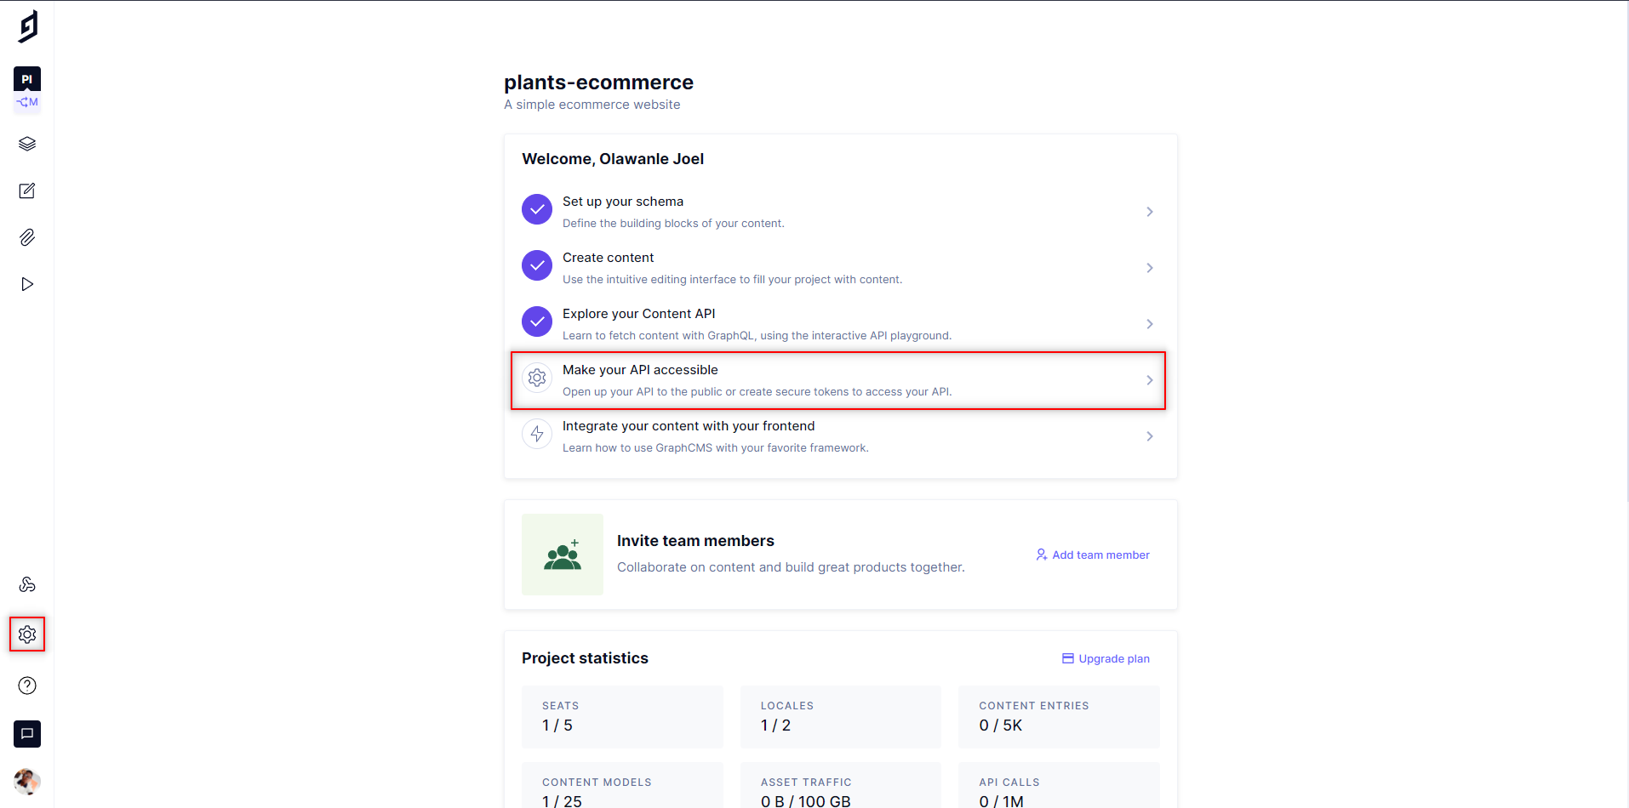Viewport: 1629px width, 808px height.
Task: Launch the API Playground play icon
Action: tap(26, 284)
